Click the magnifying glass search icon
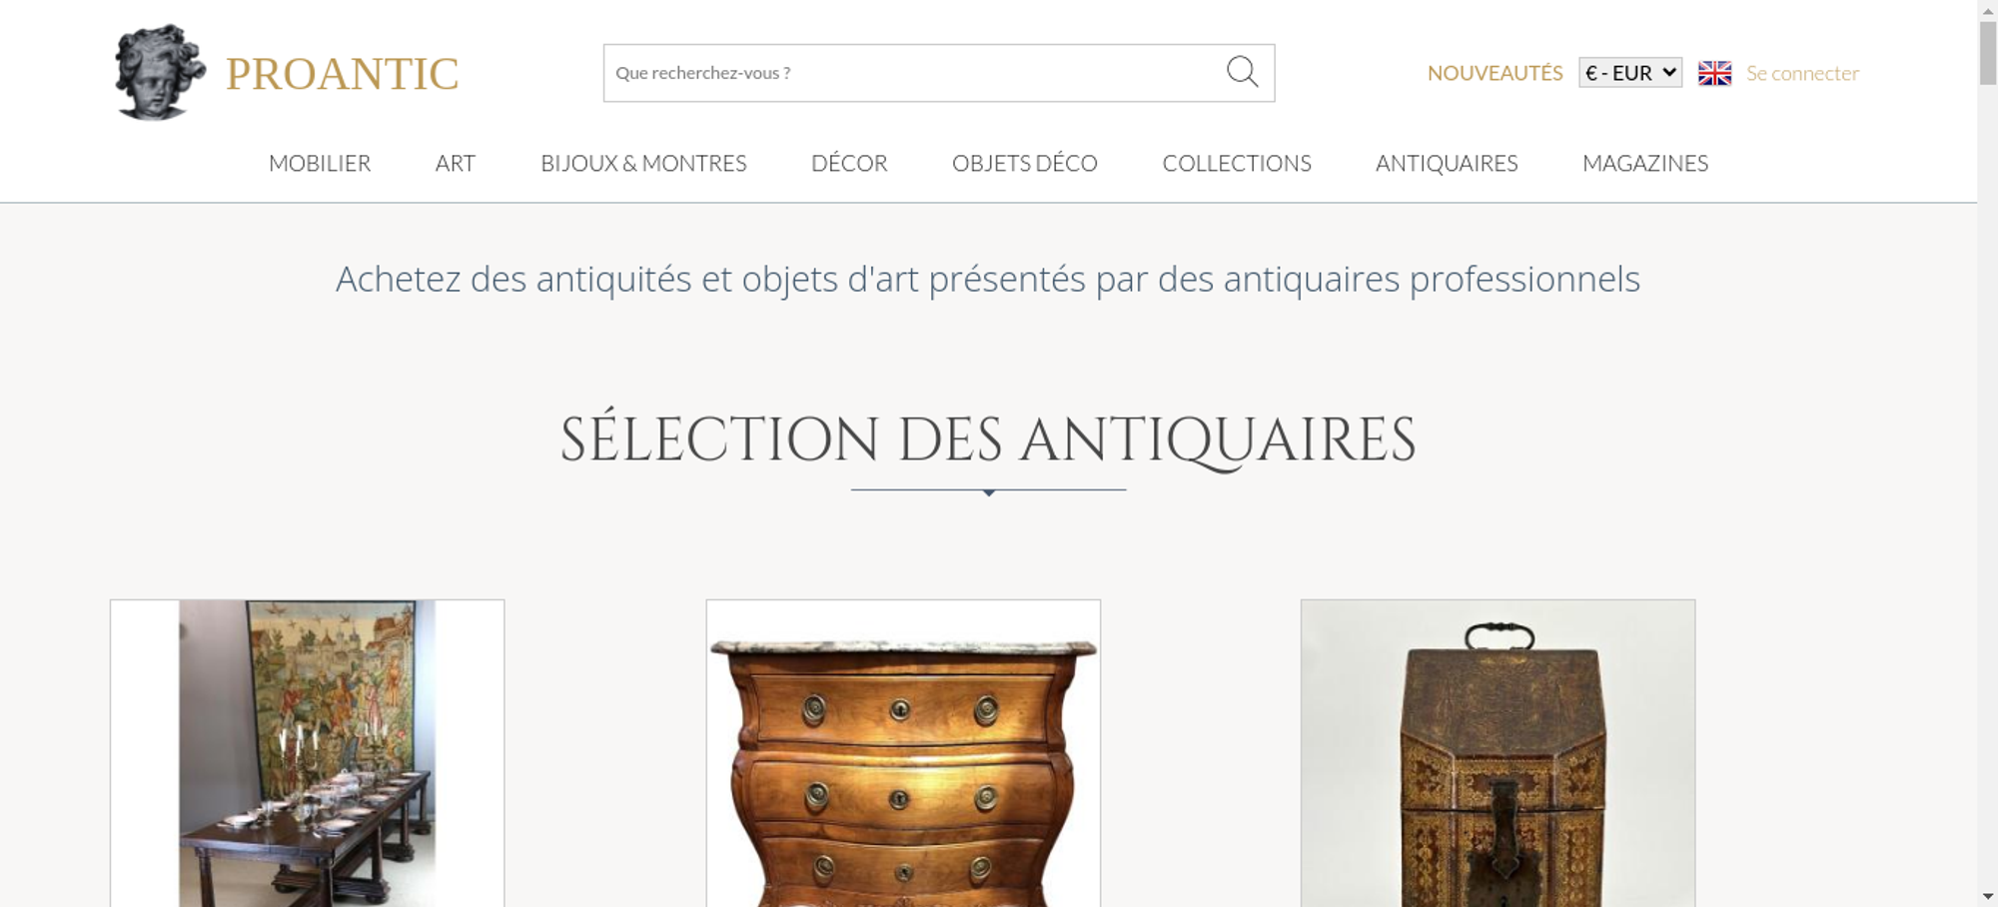This screenshot has width=1998, height=907. click(x=1242, y=72)
